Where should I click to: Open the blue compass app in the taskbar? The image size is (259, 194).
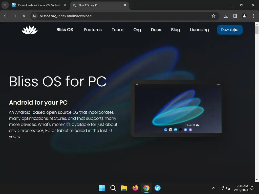point(158,188)
